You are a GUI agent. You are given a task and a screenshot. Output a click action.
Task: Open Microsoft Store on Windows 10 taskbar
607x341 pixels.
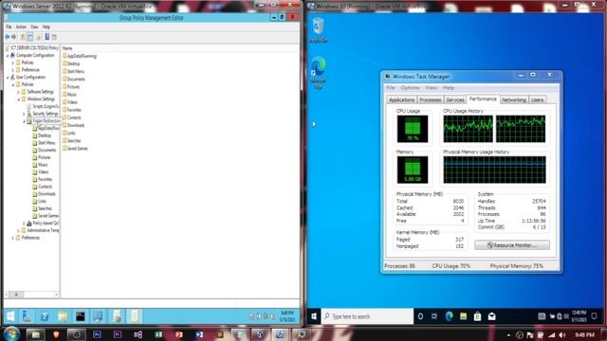click(x=477, y=316)
